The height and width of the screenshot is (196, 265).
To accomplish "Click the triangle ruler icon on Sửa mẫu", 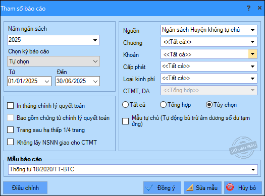I will pyautogui.click(x=190, y=187).
